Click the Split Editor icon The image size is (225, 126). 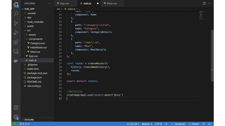pos(204,3)
